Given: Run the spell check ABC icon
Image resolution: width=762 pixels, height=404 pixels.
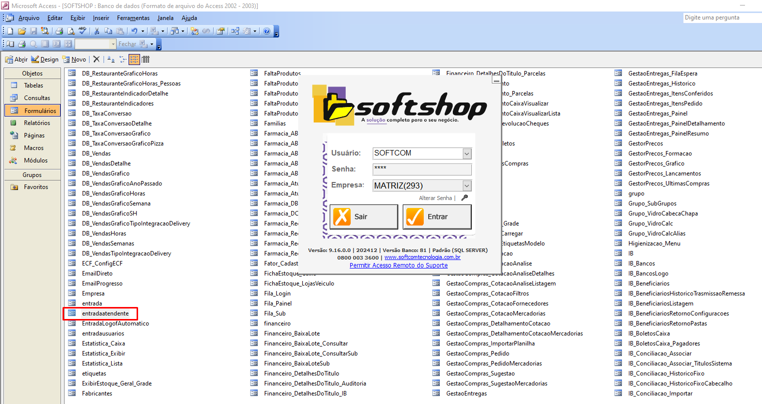Looking at the screenshot, I should click(82, 31).
